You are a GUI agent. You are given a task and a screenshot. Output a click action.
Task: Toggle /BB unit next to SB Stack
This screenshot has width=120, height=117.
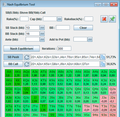pyautogui.click(x=42, y=28)
